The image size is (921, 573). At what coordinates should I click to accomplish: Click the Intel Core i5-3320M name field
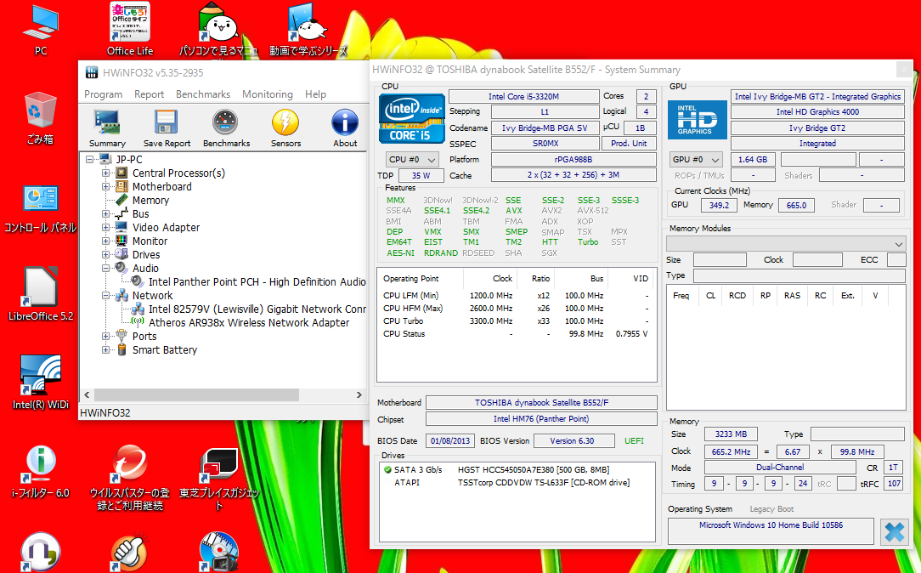pyautogui.click(x=524, y=96)
